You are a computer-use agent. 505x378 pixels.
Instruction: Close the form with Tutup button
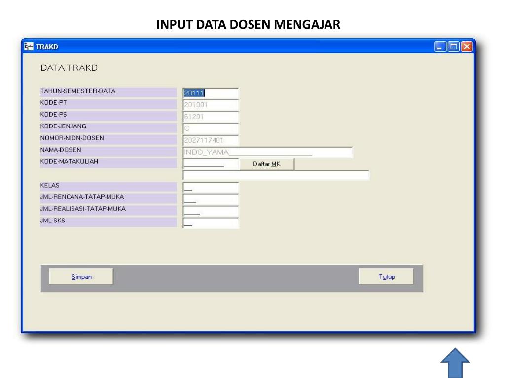387,277
